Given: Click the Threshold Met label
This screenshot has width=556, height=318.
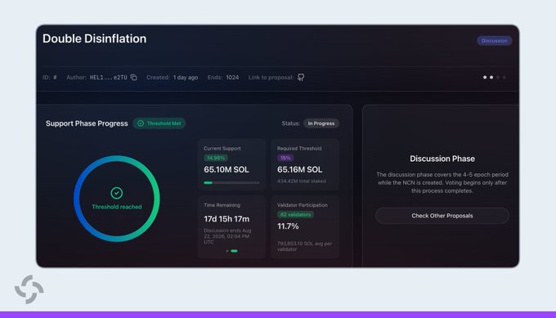Looking at the screenshot, I should [x=164, y=123].
